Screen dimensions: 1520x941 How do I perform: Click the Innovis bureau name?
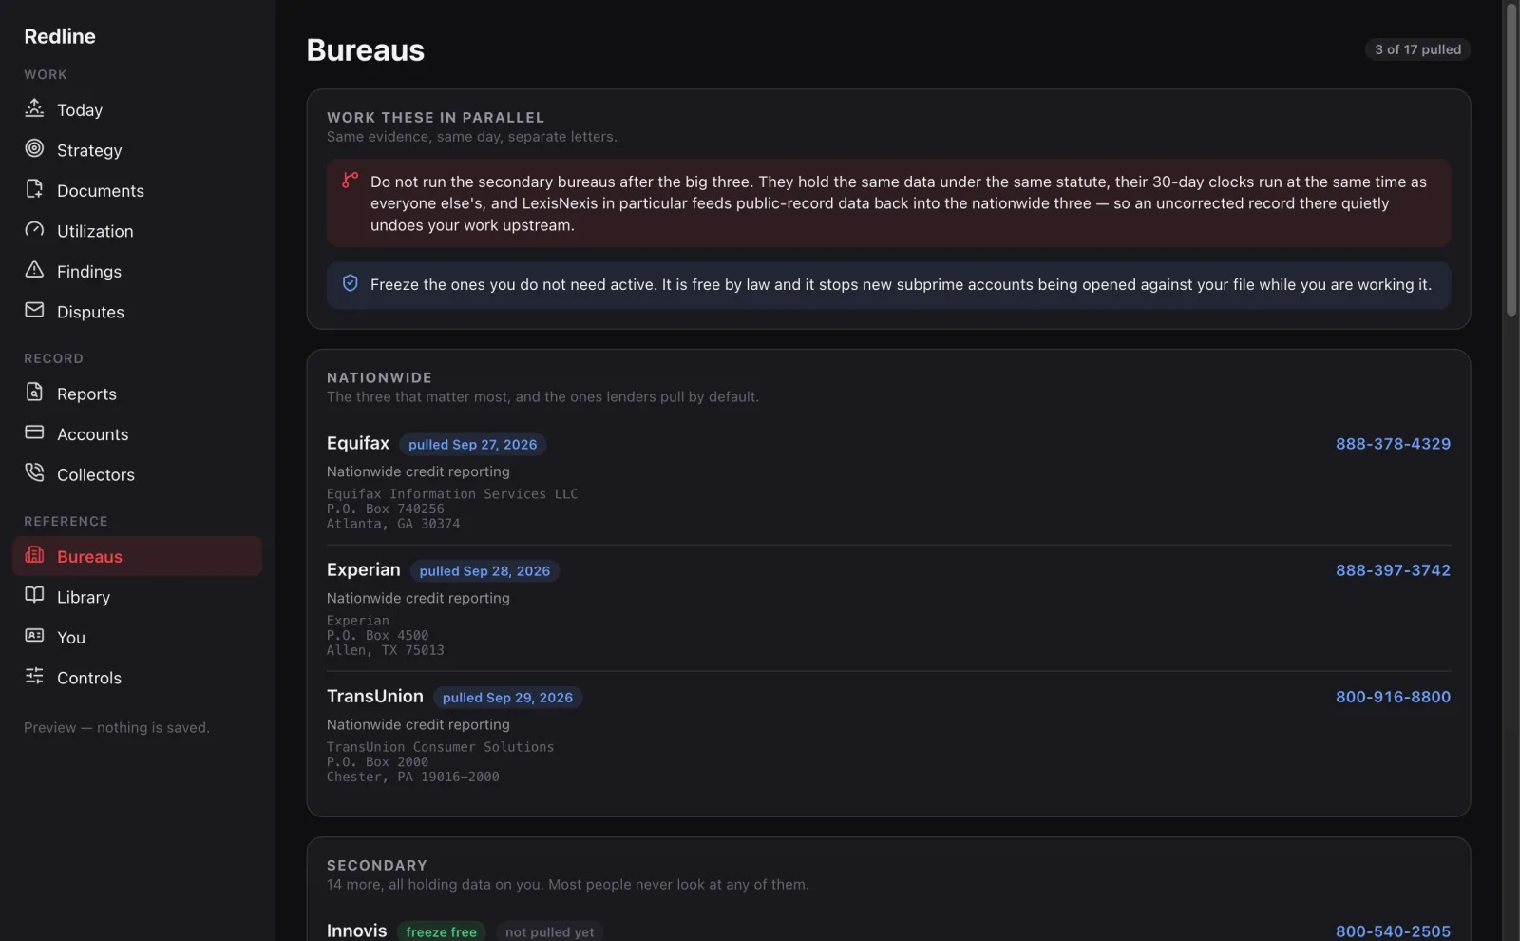tap(357, 931)
